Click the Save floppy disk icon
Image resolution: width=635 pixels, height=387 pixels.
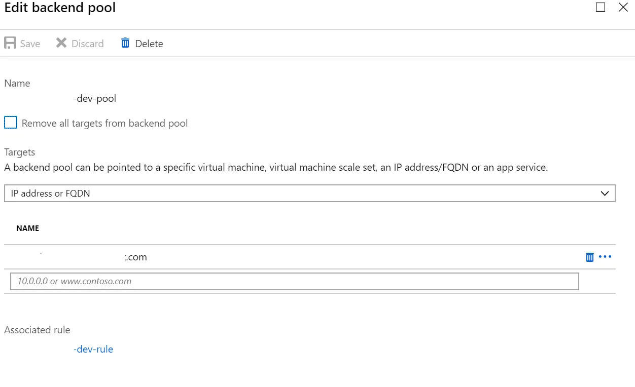pos(10,43)
